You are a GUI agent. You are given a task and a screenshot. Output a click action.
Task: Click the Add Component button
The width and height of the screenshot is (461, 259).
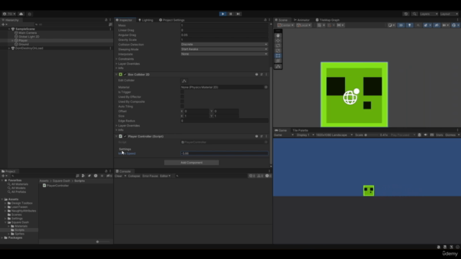192,163
